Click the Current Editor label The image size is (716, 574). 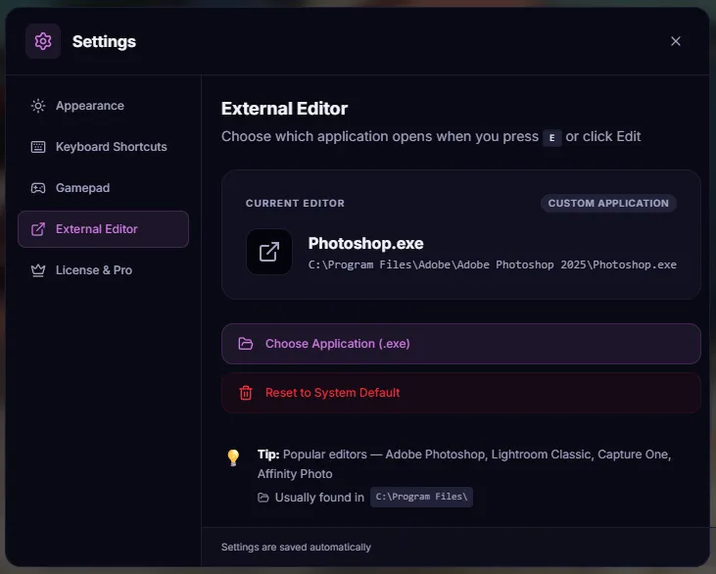point(295,203)
